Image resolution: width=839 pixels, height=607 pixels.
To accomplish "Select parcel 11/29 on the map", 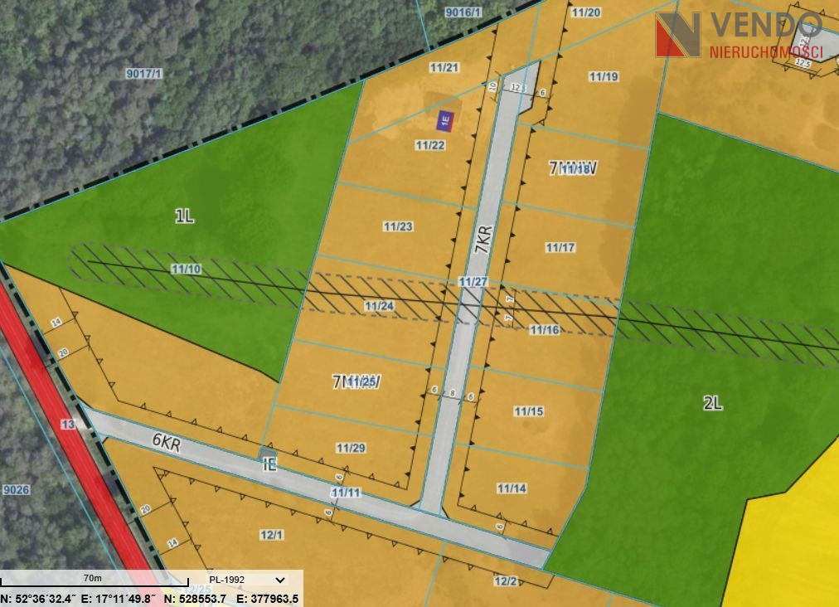I will [351, 448].
